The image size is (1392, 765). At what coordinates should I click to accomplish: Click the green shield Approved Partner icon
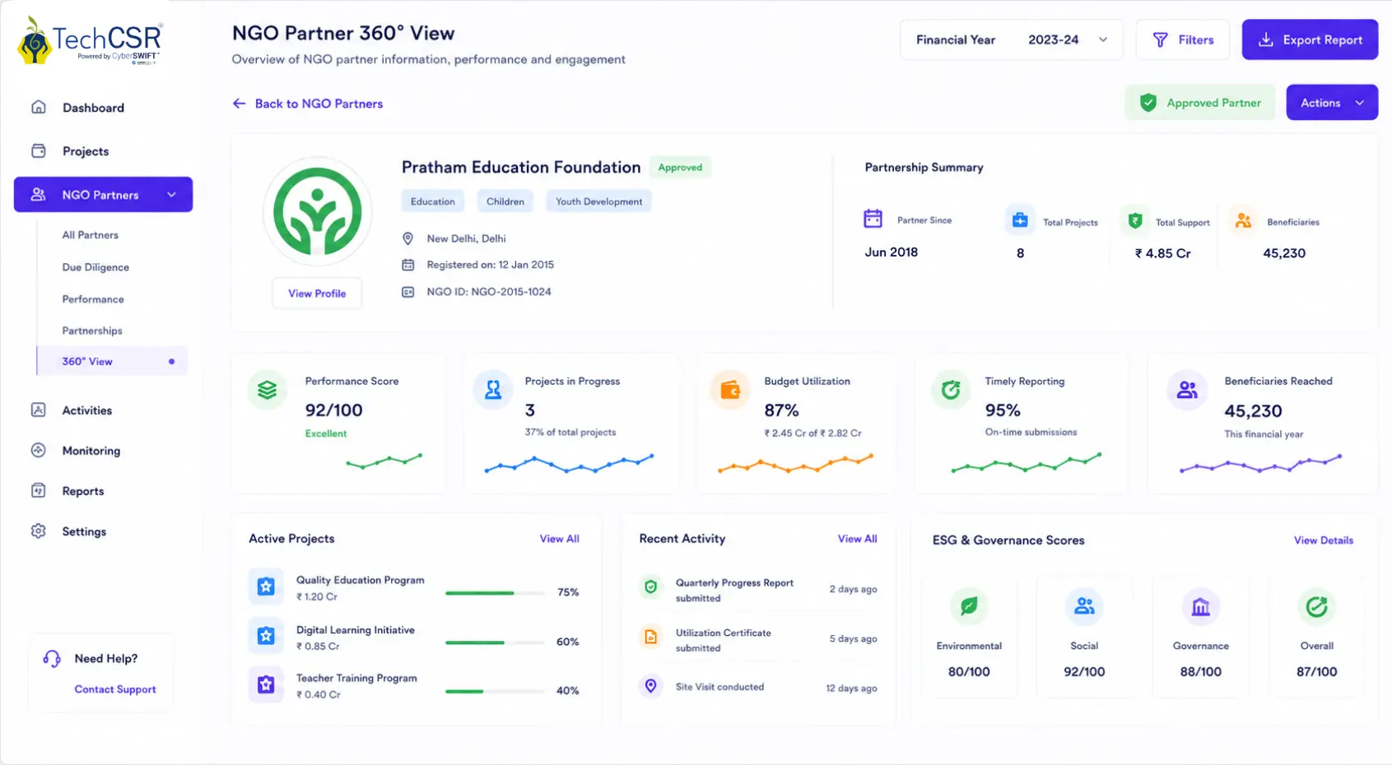1148,103
